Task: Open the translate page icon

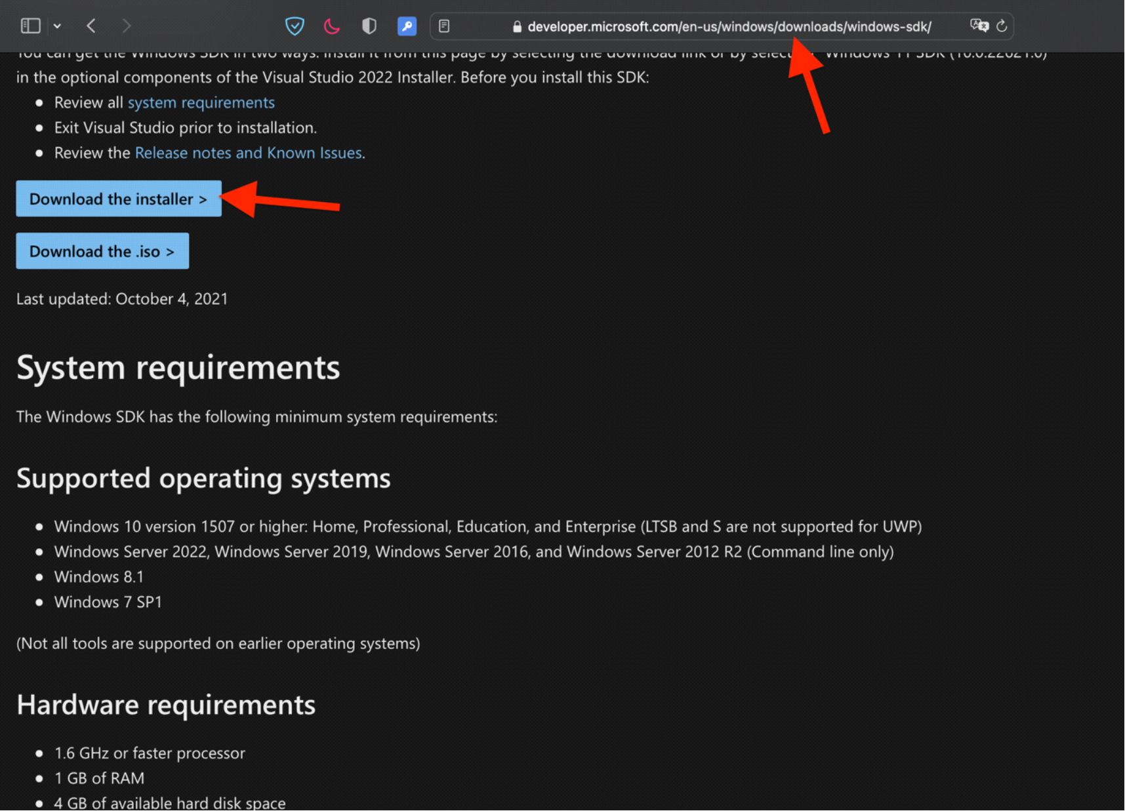Action: (979, 26)
